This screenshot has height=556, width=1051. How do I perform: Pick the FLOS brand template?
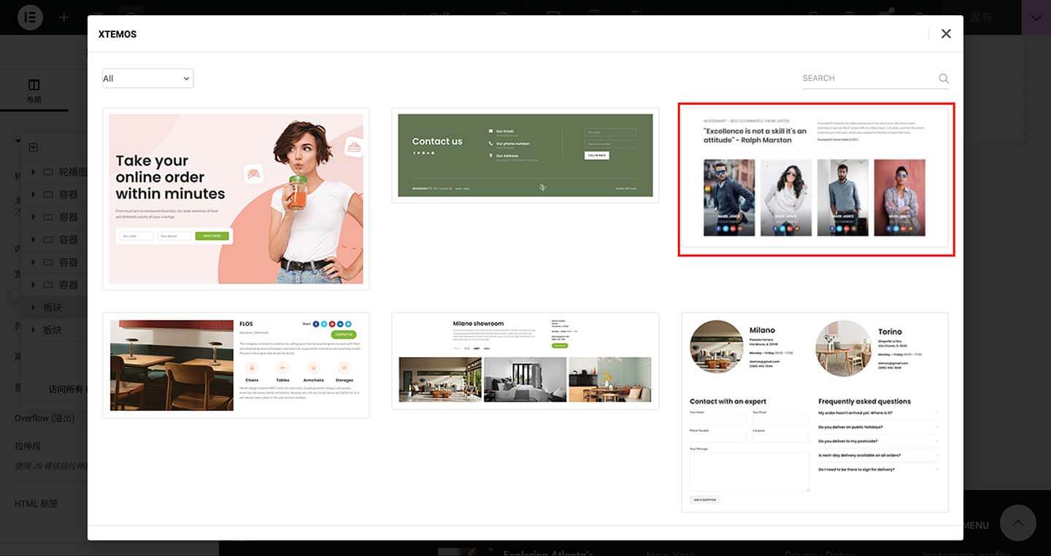coord(236,365)
